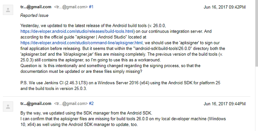The height and width of the screenshot is (131, 258).
Task: Open the #1 comment permalink
Action: coord(91,7)
